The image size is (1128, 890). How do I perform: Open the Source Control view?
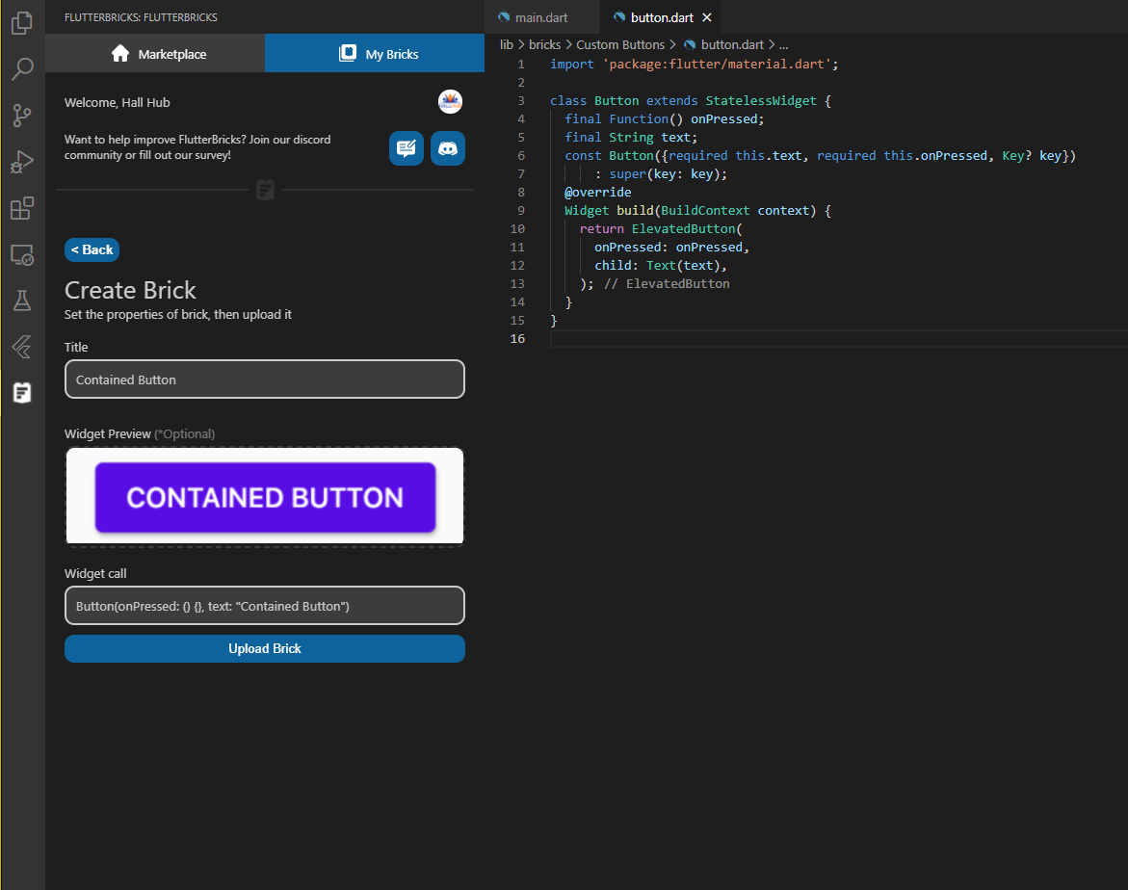pyautogui.click(x=21, y=116)
